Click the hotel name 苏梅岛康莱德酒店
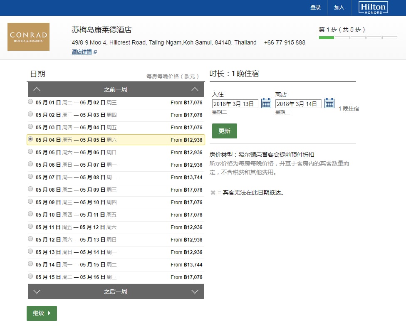This screenshot has height=328, width=406. [x=101, y=30]
